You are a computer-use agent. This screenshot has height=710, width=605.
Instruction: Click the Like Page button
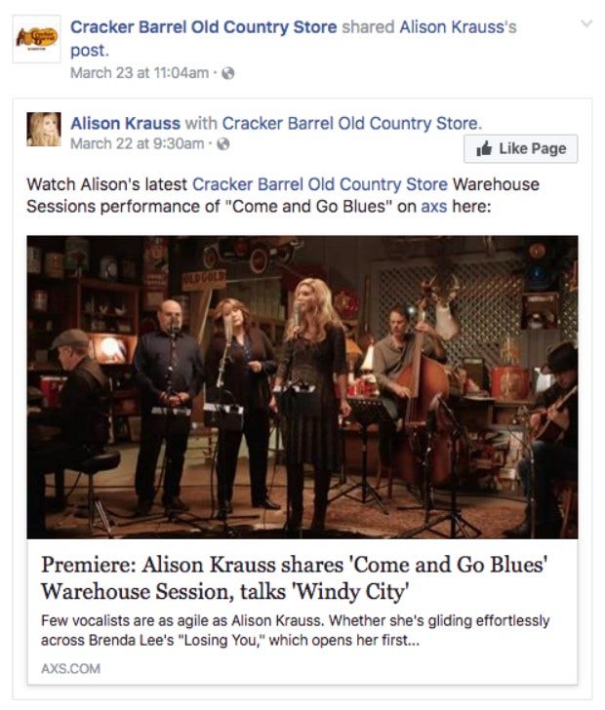coord(521,148)
